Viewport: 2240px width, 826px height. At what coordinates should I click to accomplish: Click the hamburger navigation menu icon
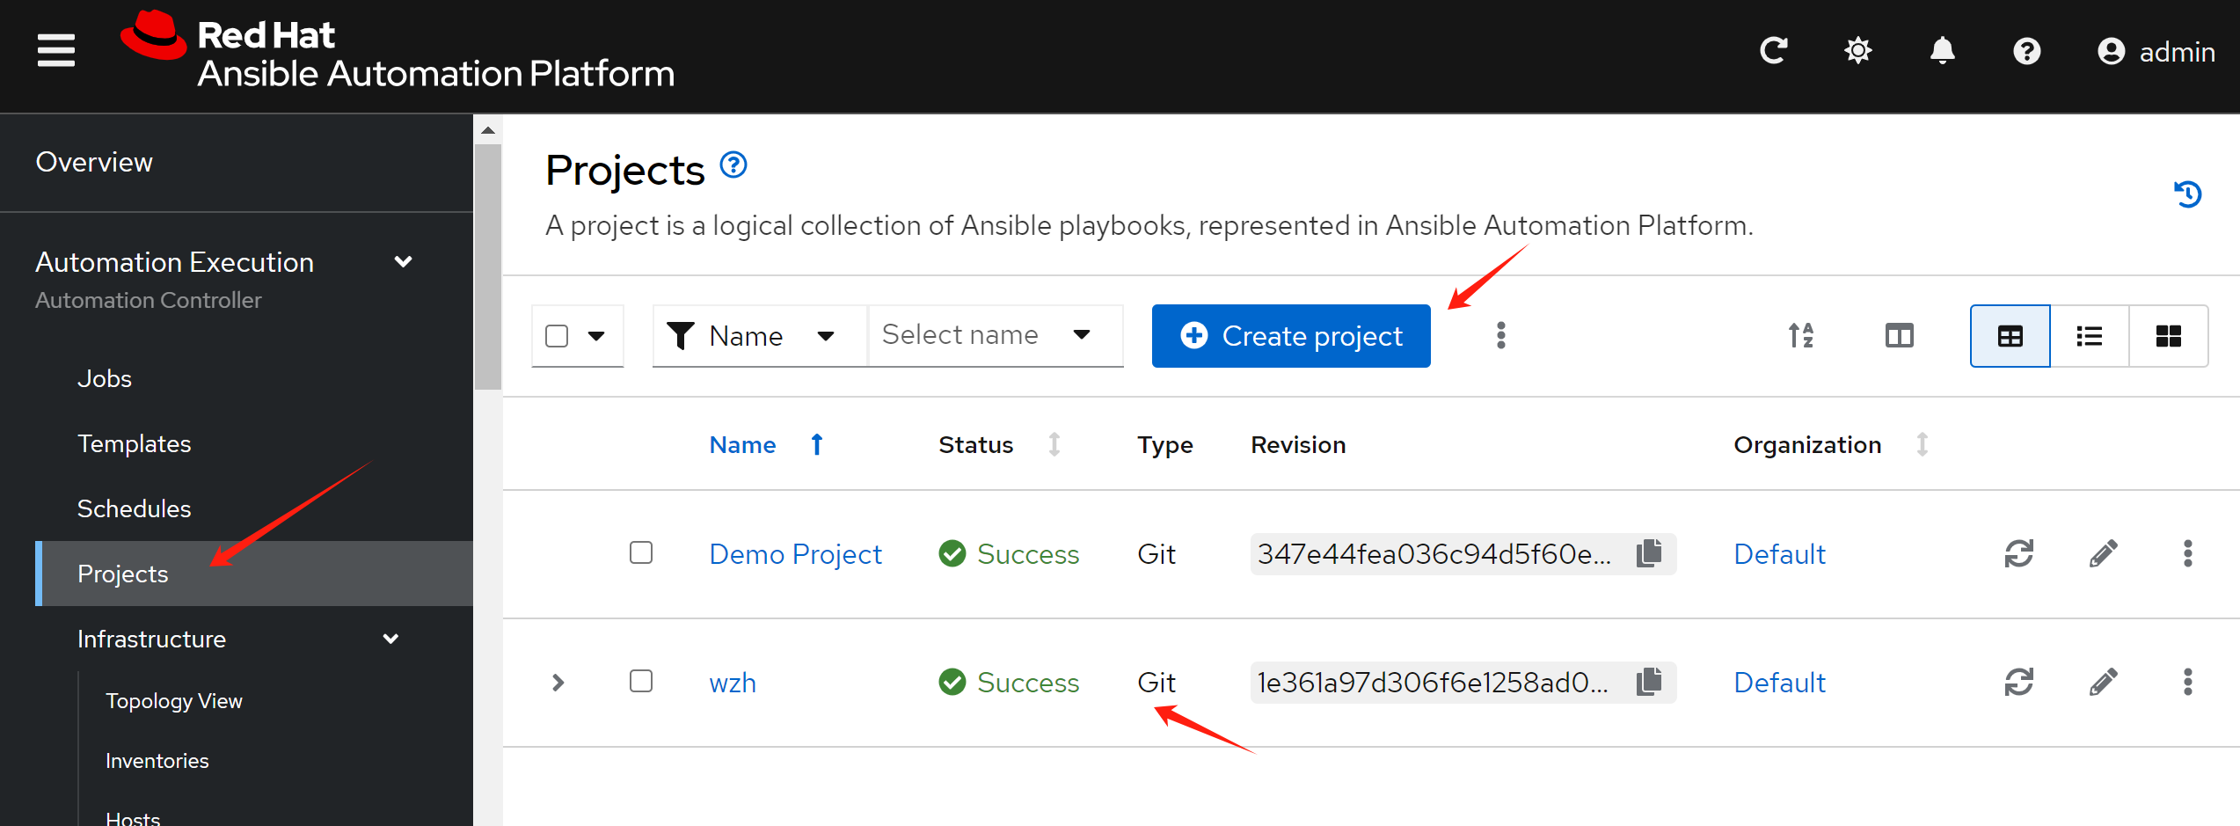(55, 50)
